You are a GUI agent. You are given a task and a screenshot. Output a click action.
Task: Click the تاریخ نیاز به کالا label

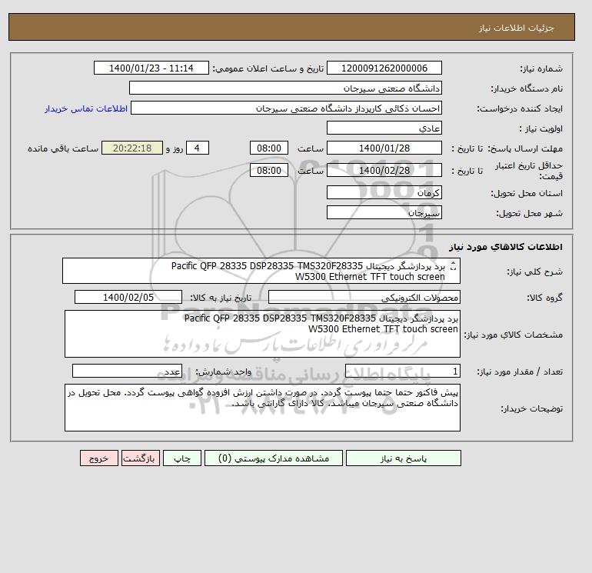[221, 298]
